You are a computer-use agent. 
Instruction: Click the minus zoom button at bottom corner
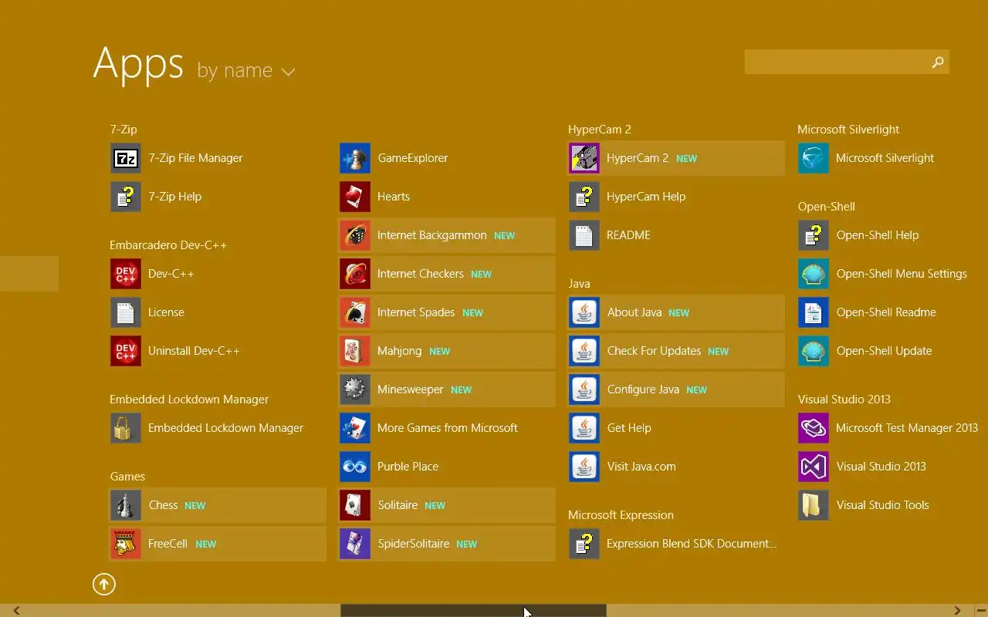tap(980, 611)
